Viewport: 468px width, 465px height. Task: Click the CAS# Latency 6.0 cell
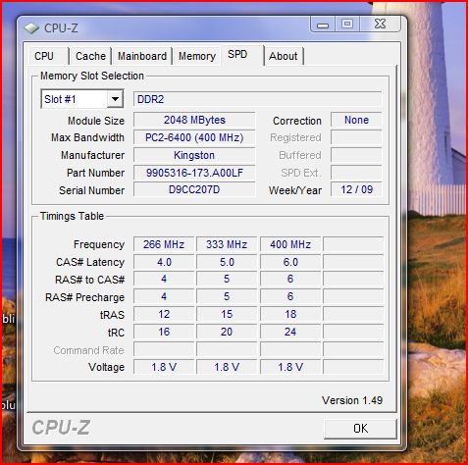(x=290, y=262)
